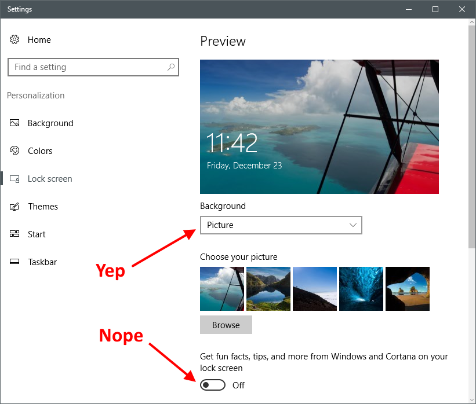Expand the Background Picture dropdown
The image size is (476, 404).
pyautogui.click(x=281, y=225)
